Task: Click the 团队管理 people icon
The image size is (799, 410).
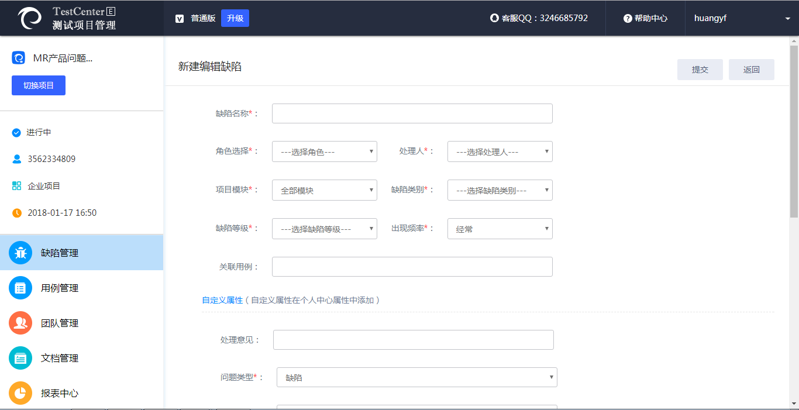Action: pyautogui.click(x=20, y=323)
